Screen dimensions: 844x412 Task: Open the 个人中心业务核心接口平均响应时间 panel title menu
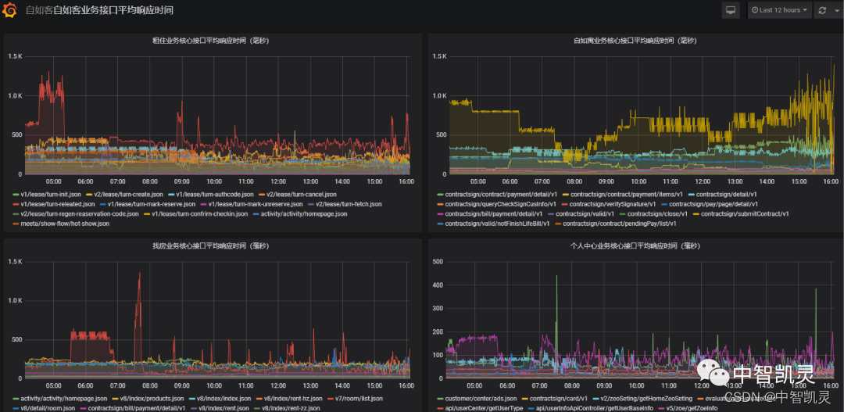pos(635,246)
